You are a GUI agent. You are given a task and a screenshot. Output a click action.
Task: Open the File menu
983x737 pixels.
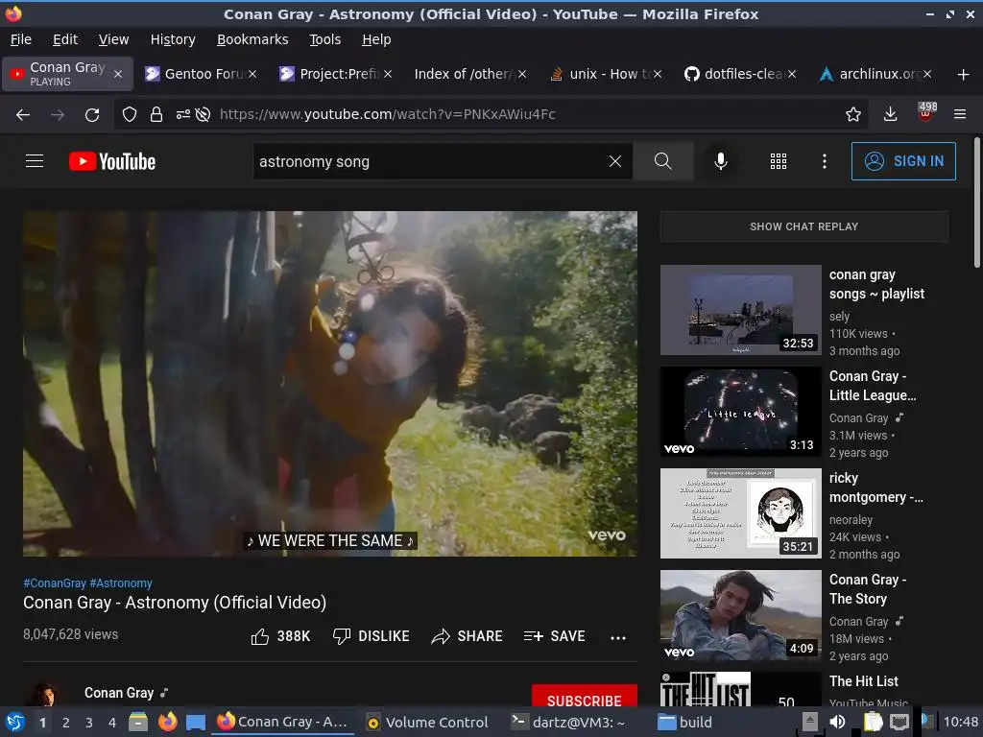[x=21, y=39]
